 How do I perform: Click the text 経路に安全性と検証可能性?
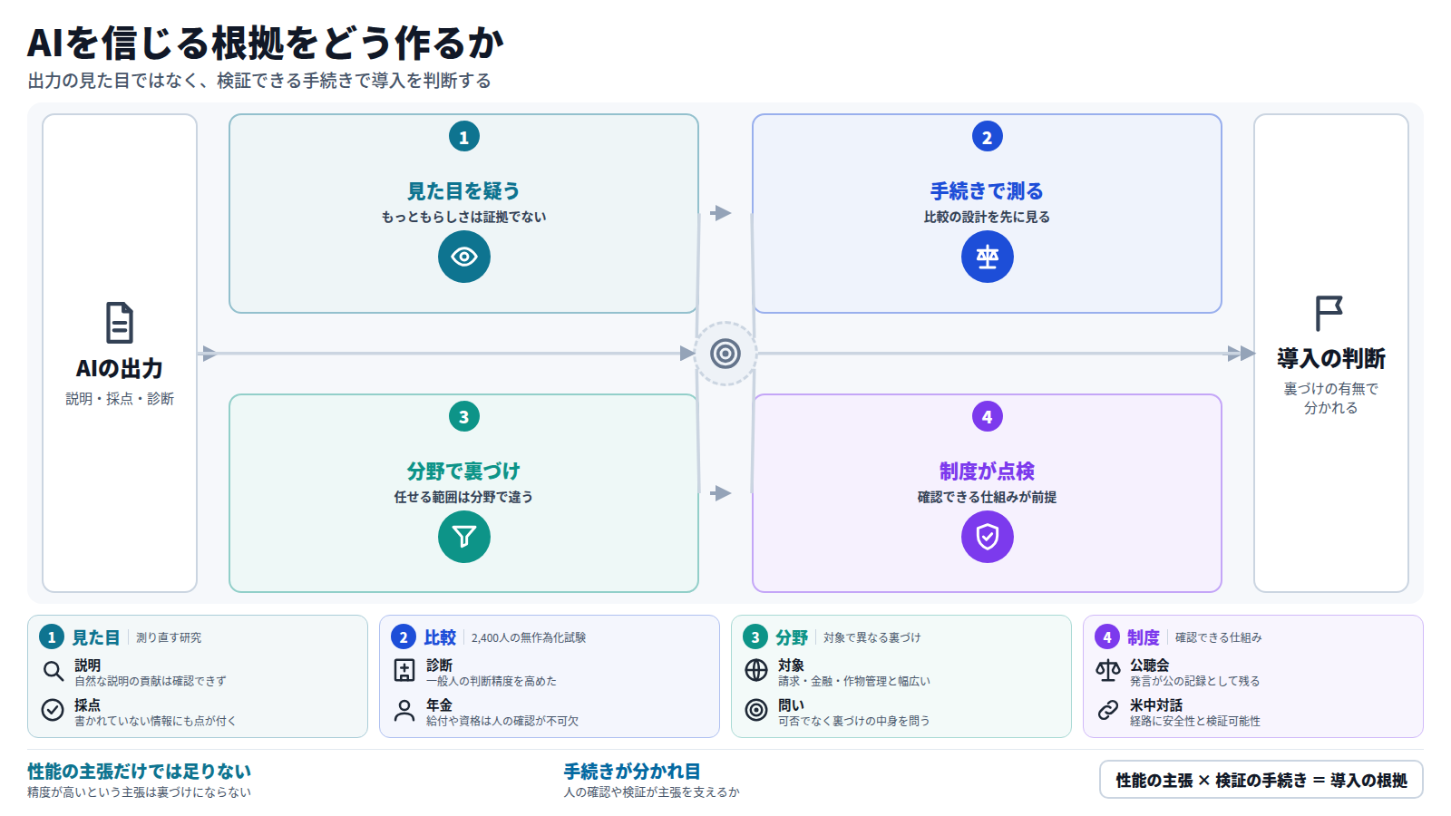tap(1195, 721)
